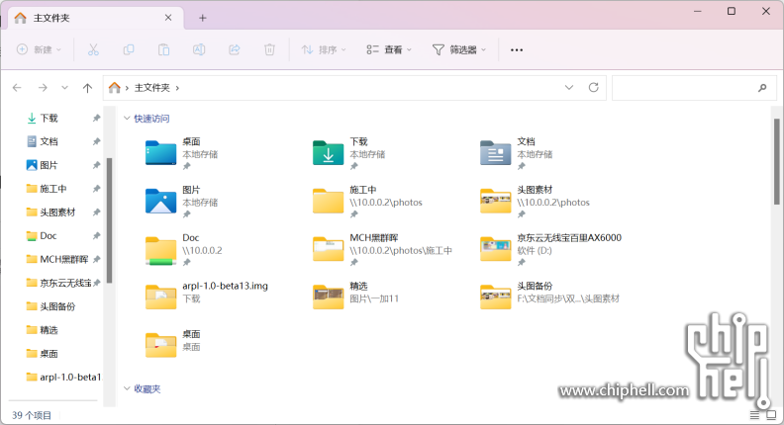
Task: Click 主文件夹 breadcrumb in address bar
Action: coord(152,87)
